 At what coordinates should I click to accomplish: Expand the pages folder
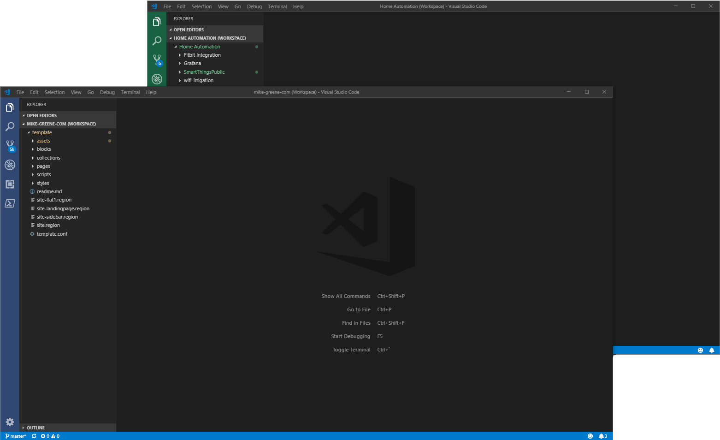pyautogui.click(x=68, y=166)
